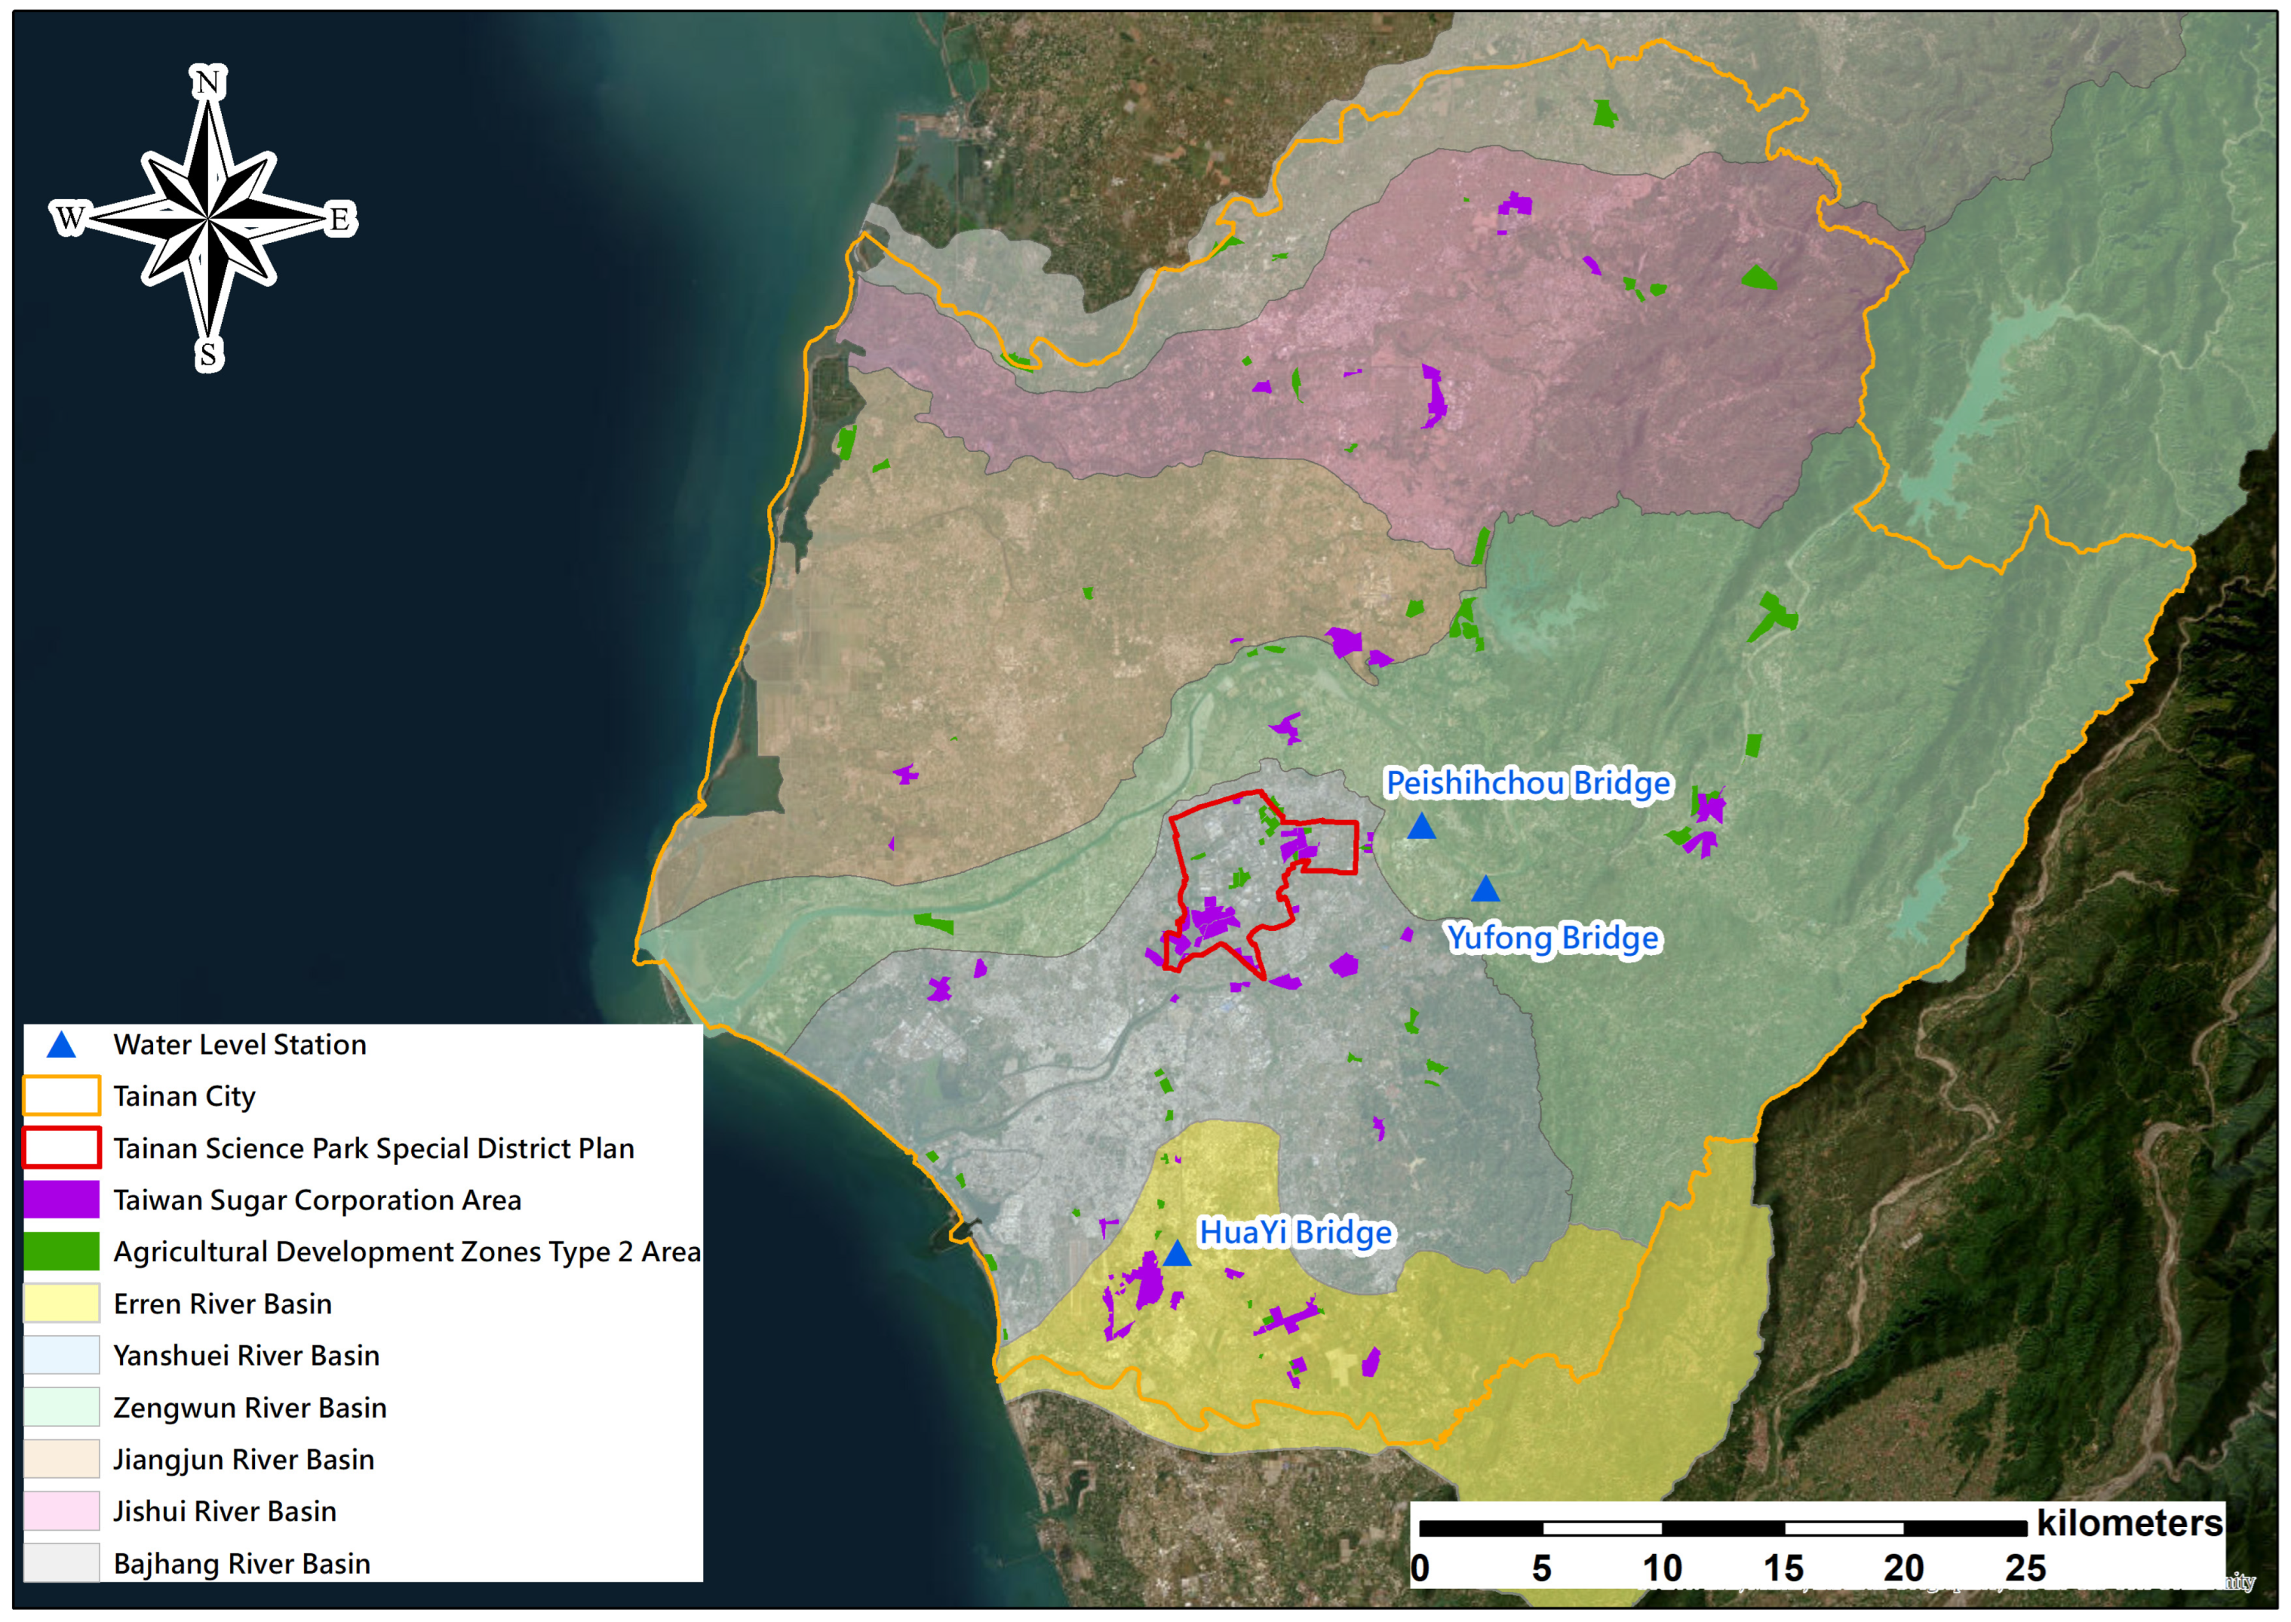
Task: Click the Bajhang River Basin legend label
Action: [x=241, y=1564]
